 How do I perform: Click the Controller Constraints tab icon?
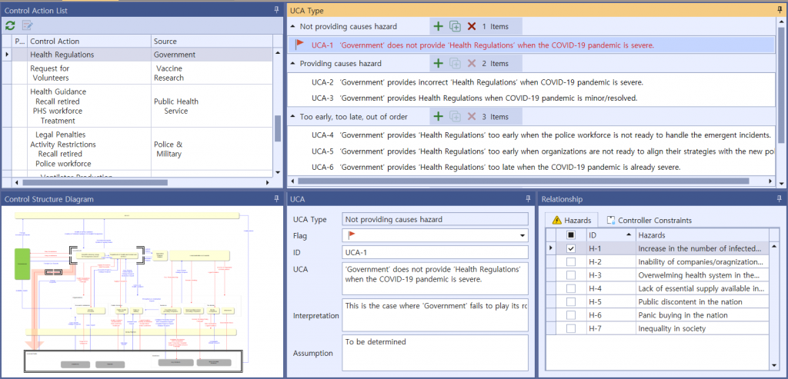610,220
